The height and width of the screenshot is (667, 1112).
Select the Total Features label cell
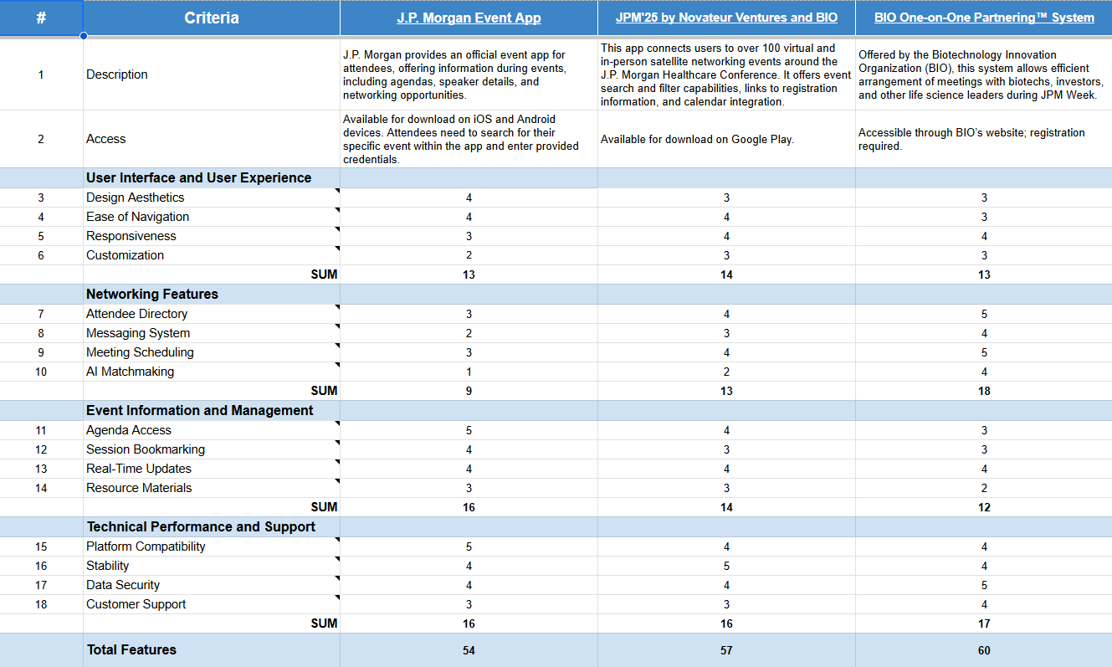point(131,650)
